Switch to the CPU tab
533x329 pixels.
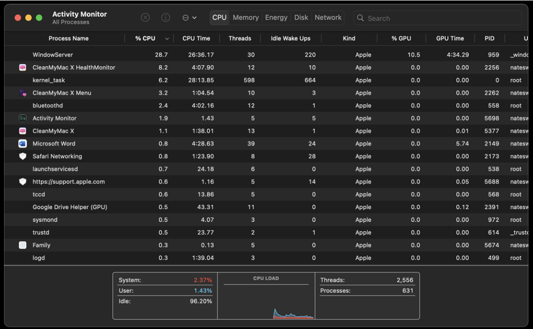point(219,17)
